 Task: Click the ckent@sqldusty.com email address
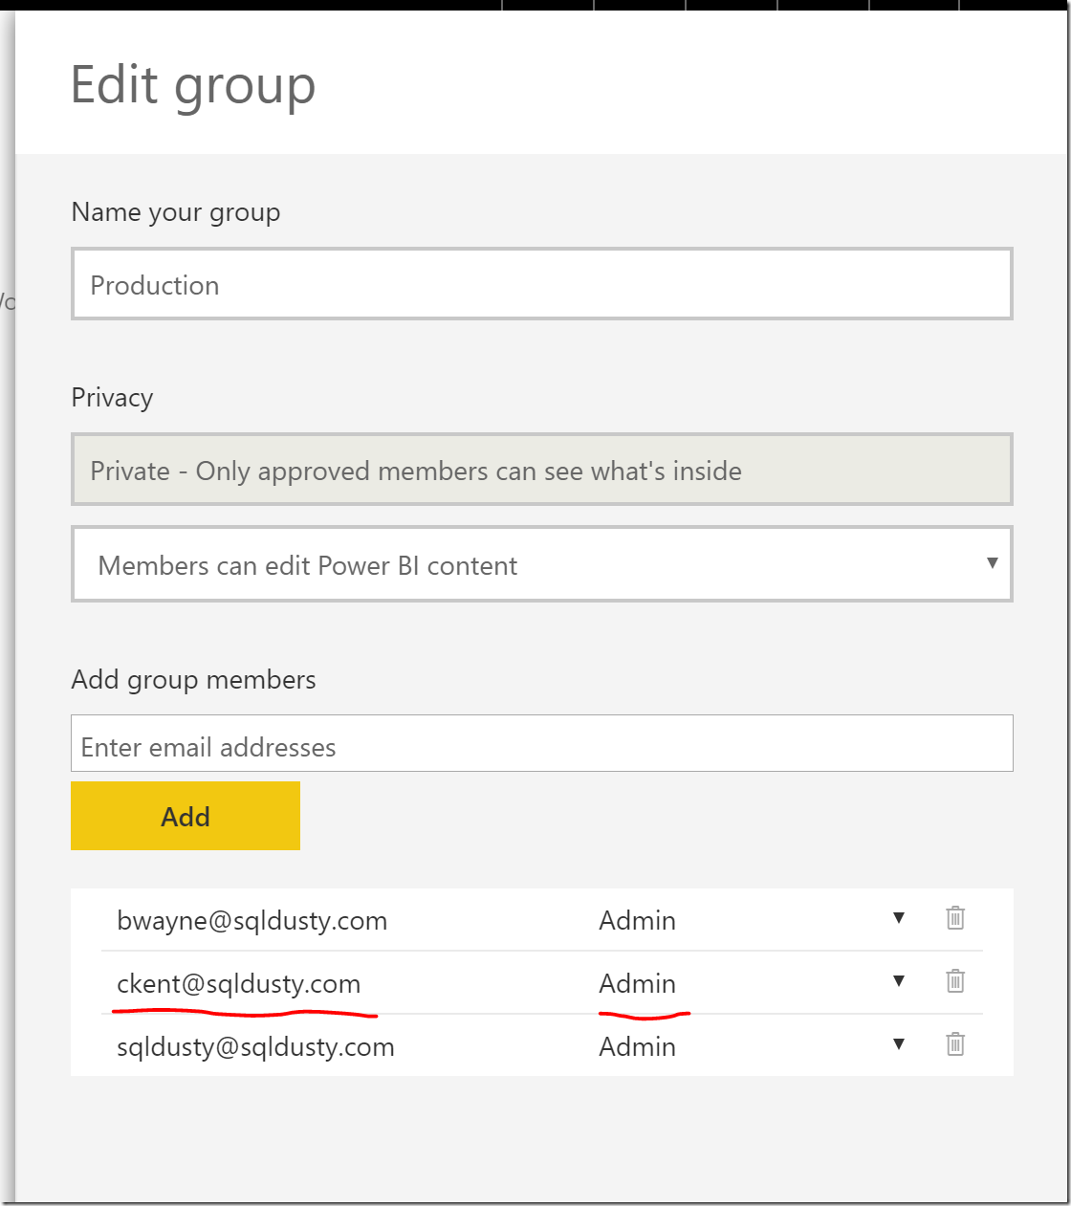coord(238,983)
